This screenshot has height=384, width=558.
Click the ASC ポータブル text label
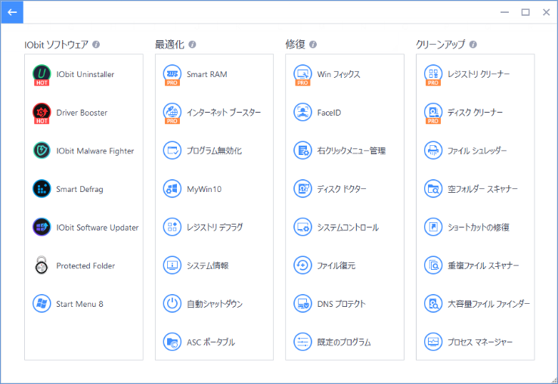(x=211, y=342)
